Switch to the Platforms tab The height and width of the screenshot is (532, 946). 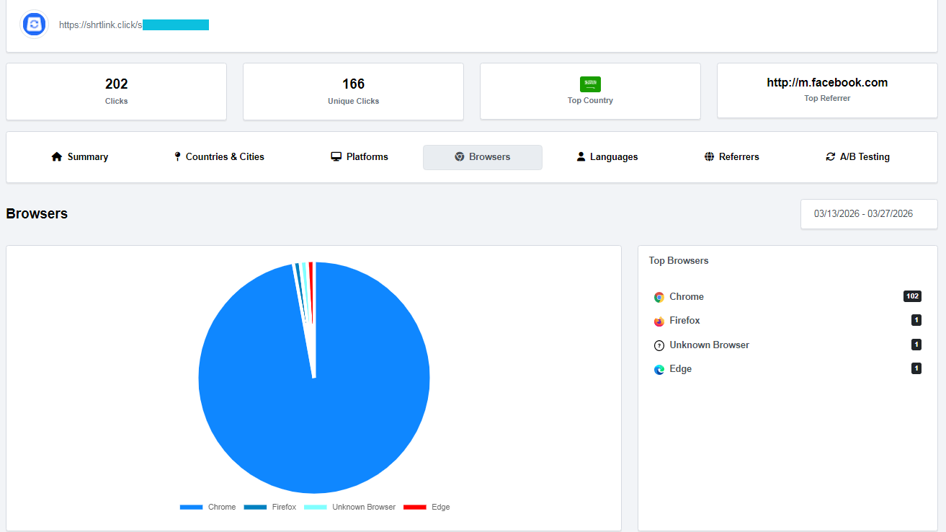(x=360, y=156)
